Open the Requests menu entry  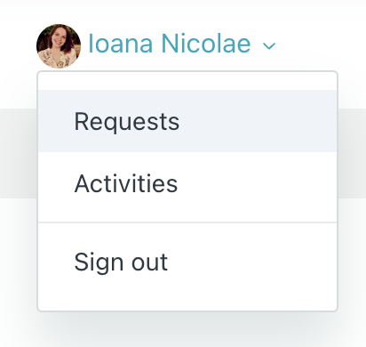pos(187,121)
